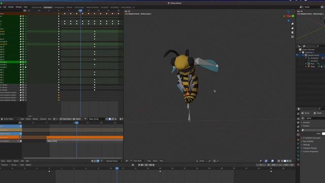Enable the Ambient Occlusion checkbox

304,138
